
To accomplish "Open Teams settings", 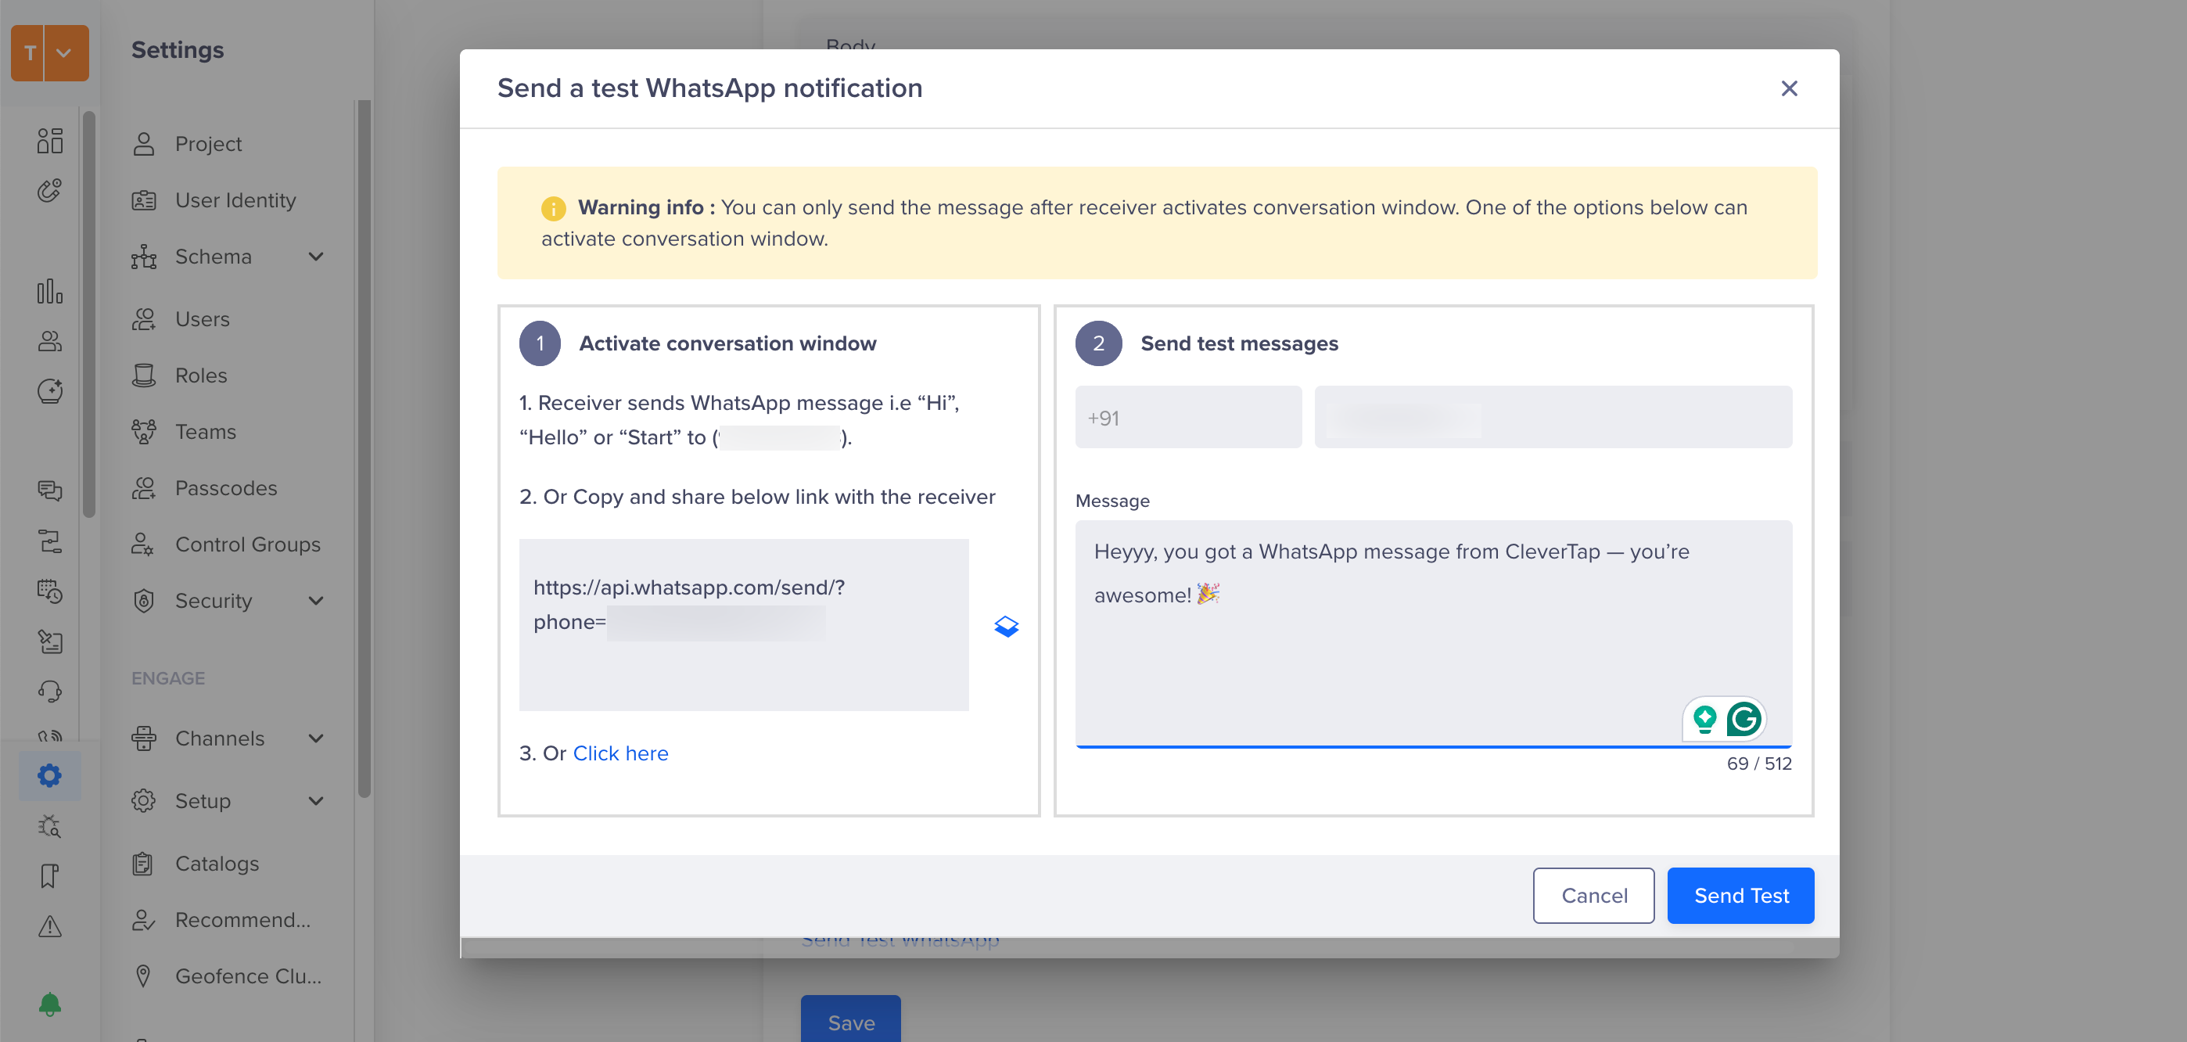I will [x=185, y=433].
